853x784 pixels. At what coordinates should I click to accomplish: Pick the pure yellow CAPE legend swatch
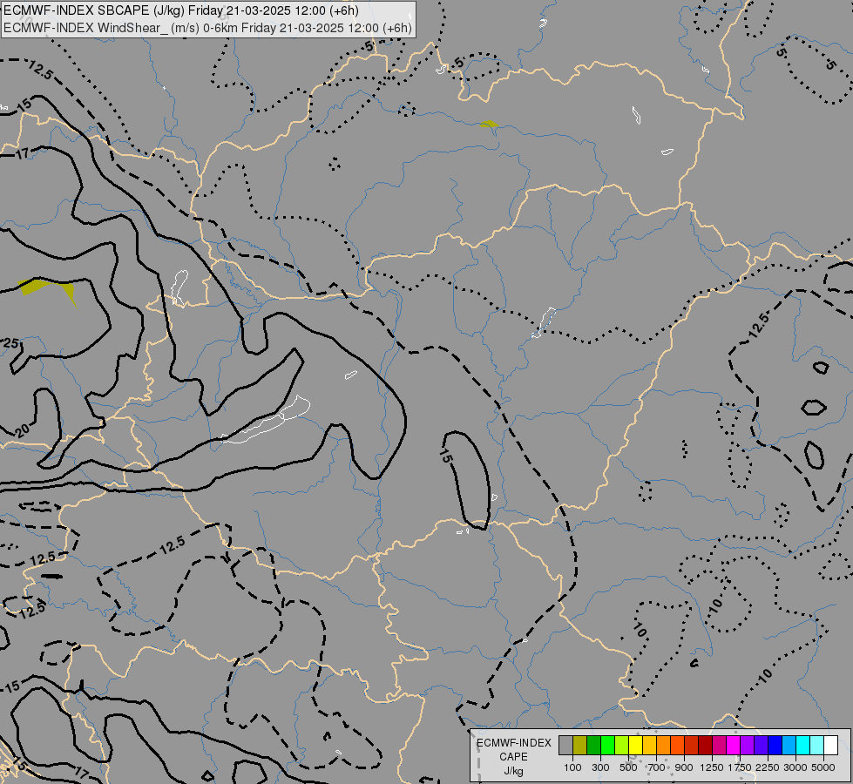[x=635, y=746]
